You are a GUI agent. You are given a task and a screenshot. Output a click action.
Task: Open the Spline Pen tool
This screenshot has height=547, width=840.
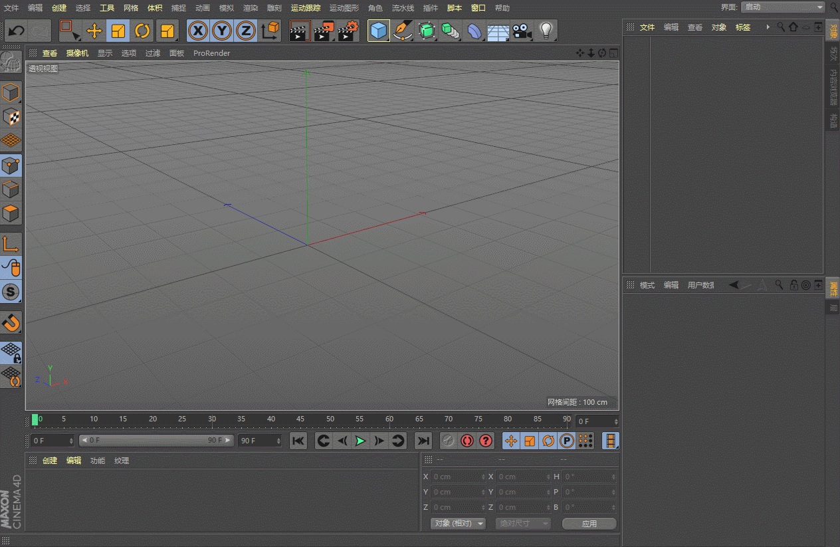pos(402,31)
